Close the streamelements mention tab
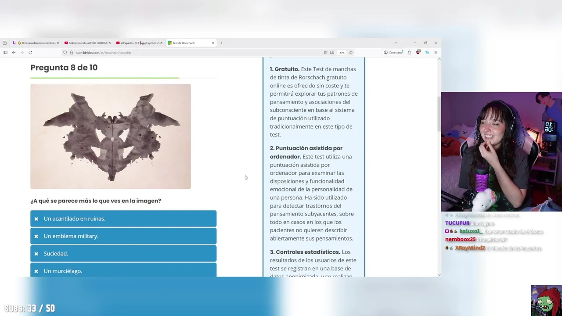This screenshot has width=562, height=316. 58,43
